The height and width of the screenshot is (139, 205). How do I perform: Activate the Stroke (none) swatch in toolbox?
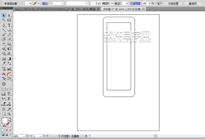[9, 124]
